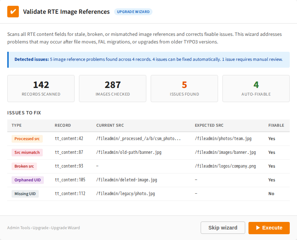Select the AUTO-FIXABLE stat card
The width and height of the screenshot is (297, 240).
(x=256, y=88)
